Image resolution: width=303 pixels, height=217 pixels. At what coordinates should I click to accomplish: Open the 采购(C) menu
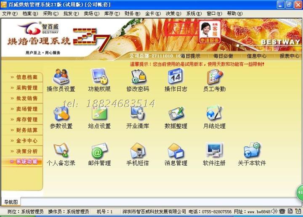point(50,13)
